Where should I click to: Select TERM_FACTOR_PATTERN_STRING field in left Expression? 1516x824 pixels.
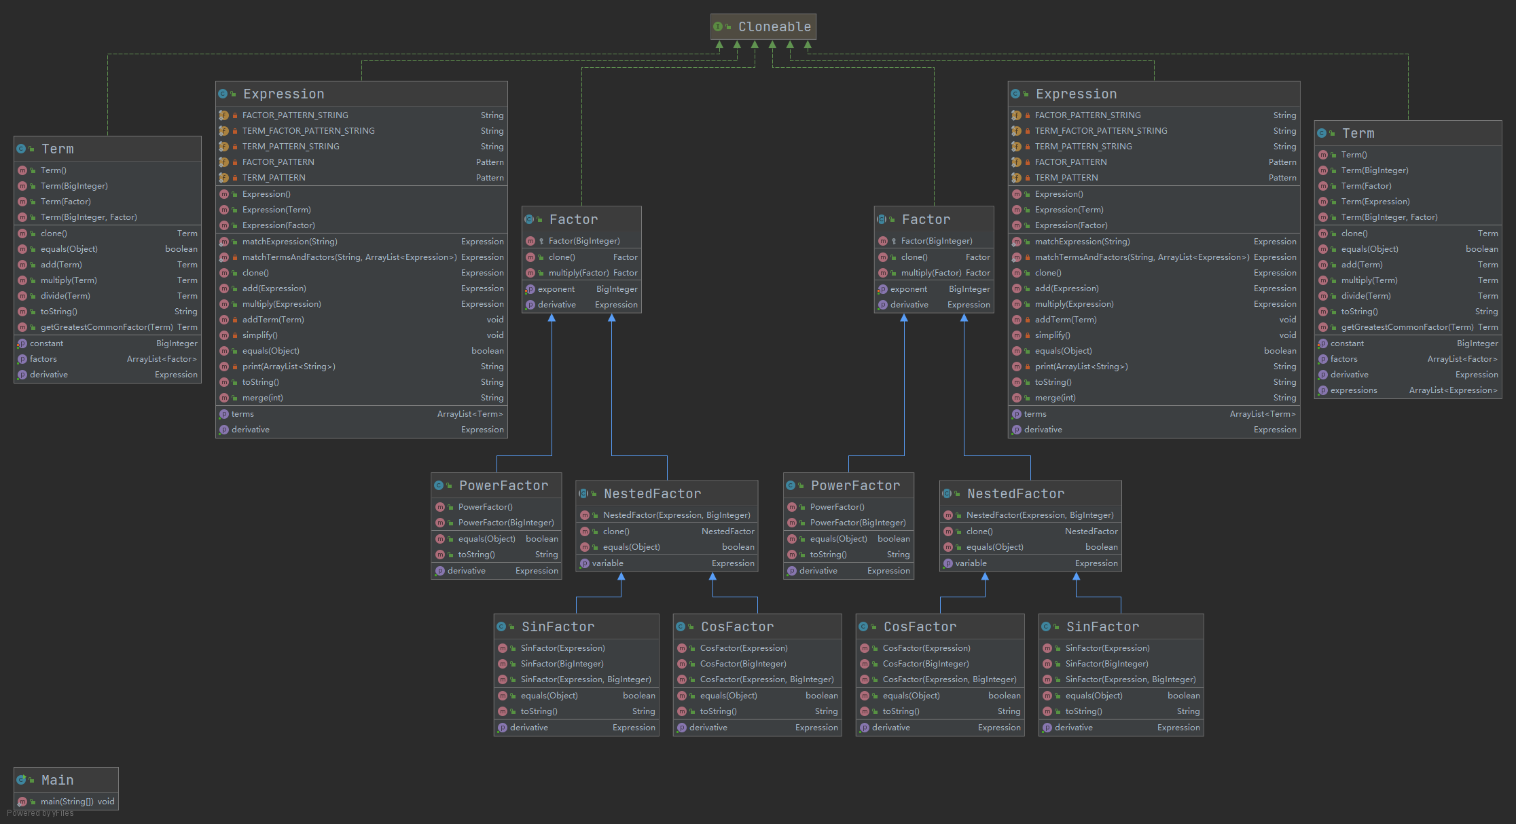[361, 131]
